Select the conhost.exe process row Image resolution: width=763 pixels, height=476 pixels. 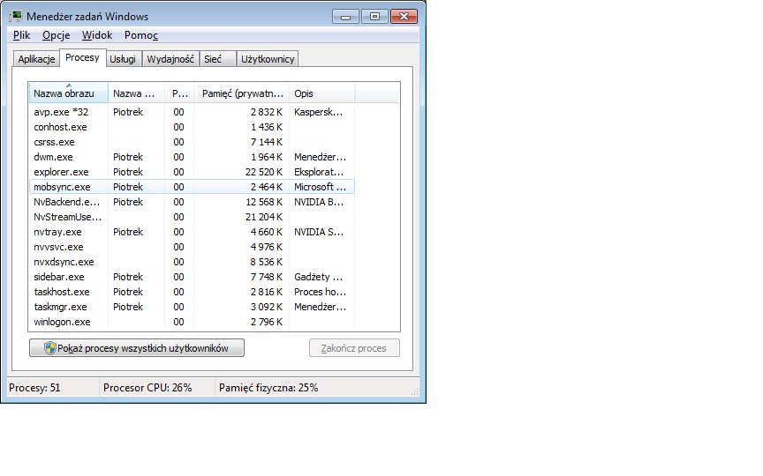tap(192, 127)
